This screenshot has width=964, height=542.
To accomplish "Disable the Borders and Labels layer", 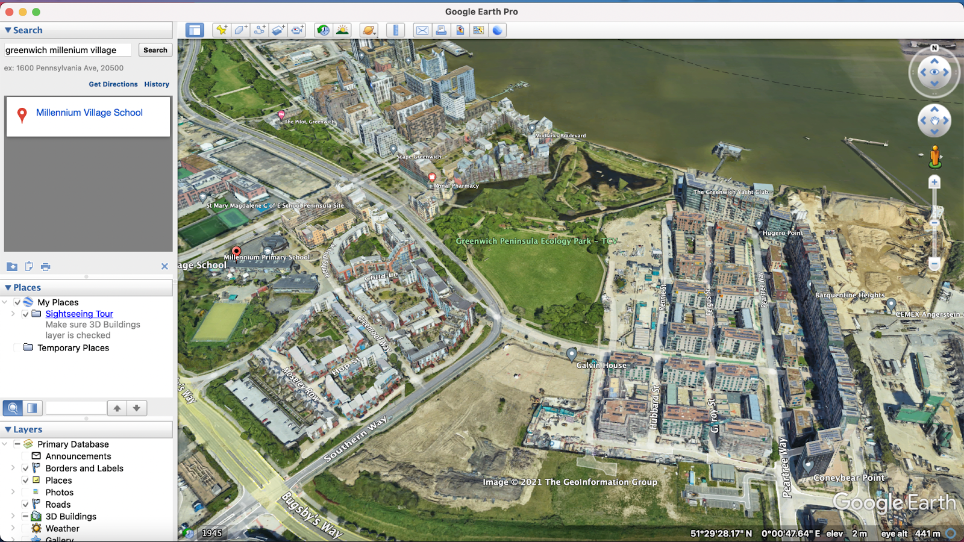I will (x=25, y=468).
